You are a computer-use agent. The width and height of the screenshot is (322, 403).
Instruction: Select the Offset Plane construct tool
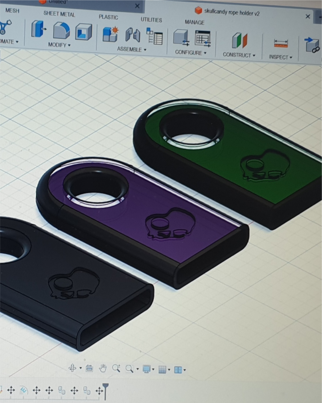(x=239, y=41)
